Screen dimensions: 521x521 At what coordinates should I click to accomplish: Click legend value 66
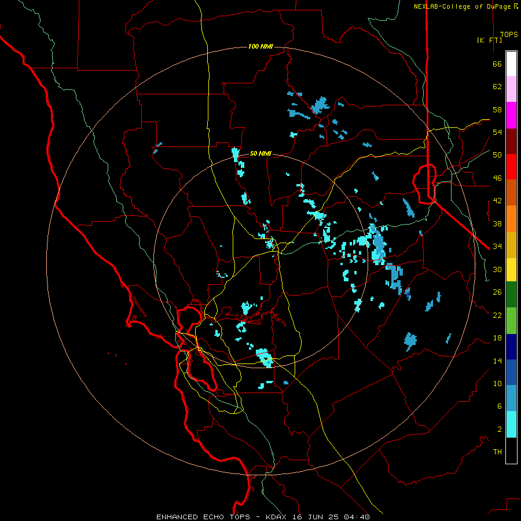tap(497, 64)
